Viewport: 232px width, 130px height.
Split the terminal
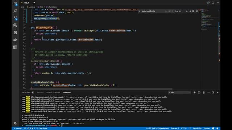point(199,92)
